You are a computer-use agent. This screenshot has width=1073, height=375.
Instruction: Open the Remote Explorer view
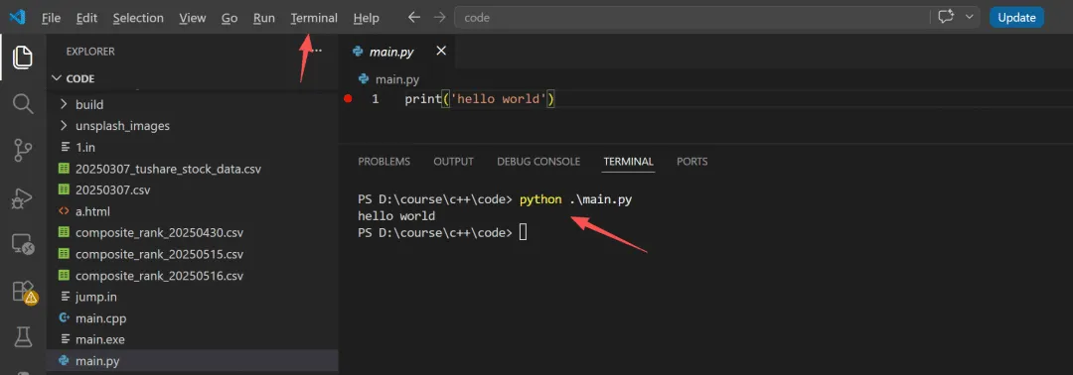click(x=23, y=244)
